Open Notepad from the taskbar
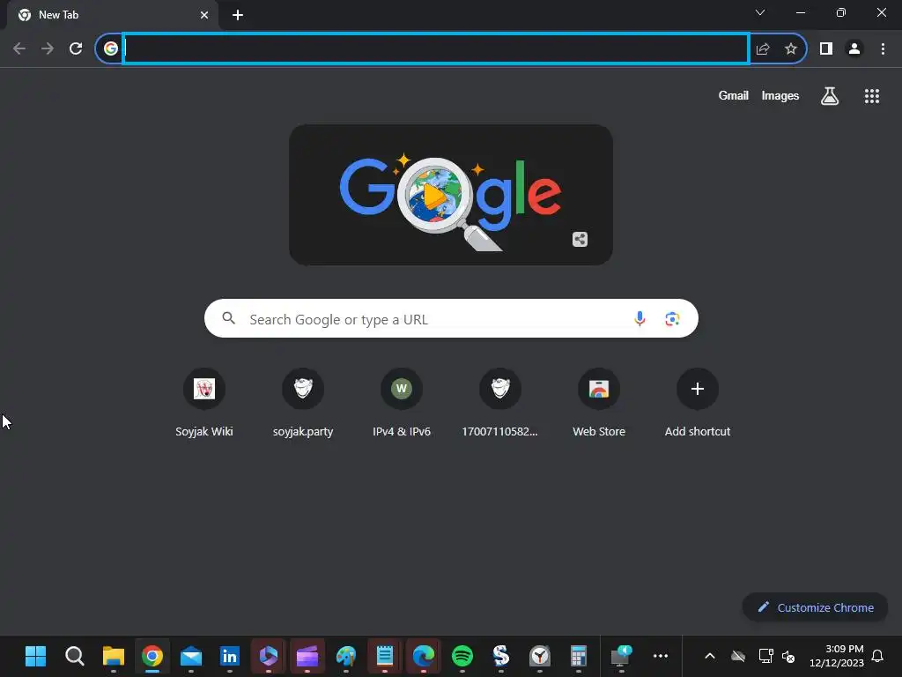The width and height of the screenshot is (902, 677). coord(385,656)
